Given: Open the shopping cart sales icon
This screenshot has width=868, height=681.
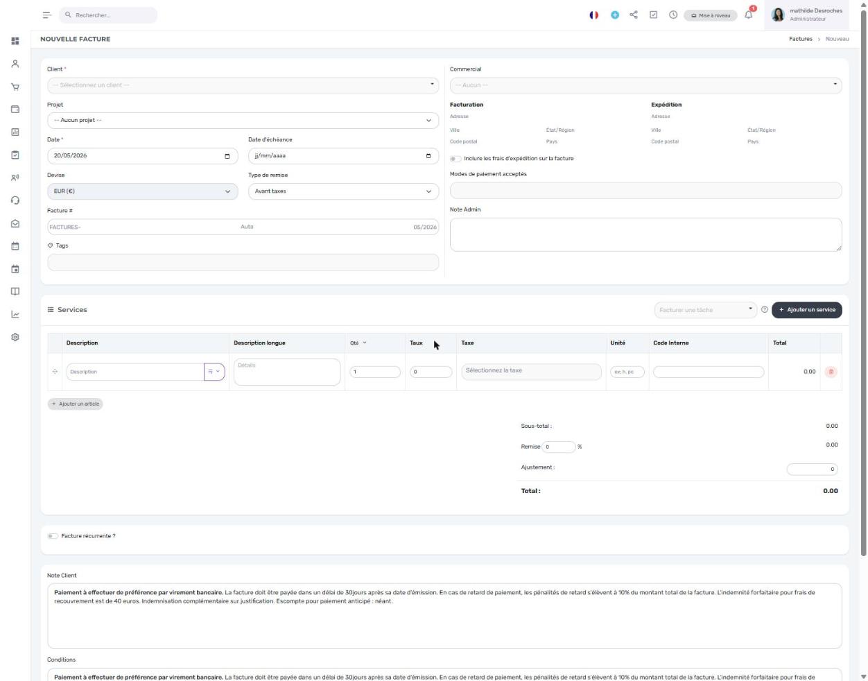Looking at the screenshot, I should (x=15, y=87).
